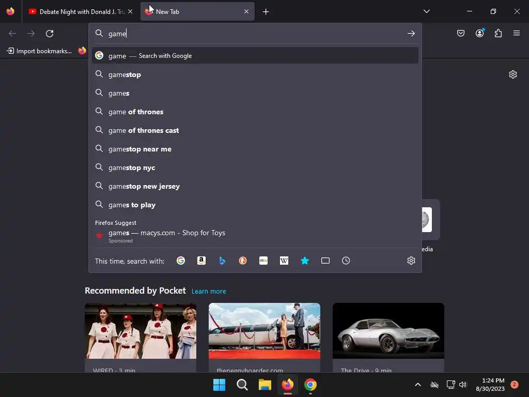Search history using the clock icon

tap(346, 261)
